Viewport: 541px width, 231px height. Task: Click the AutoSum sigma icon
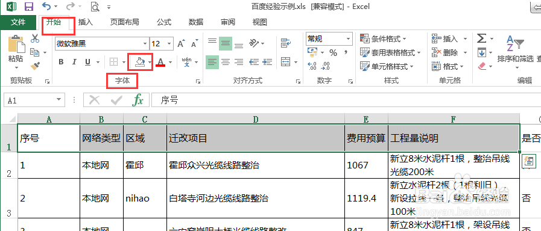tap(482, 38)
